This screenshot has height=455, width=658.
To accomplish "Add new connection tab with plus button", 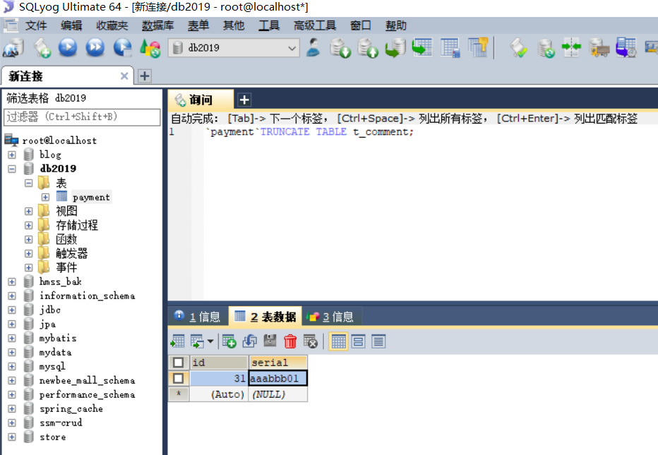I will point(144,75).
